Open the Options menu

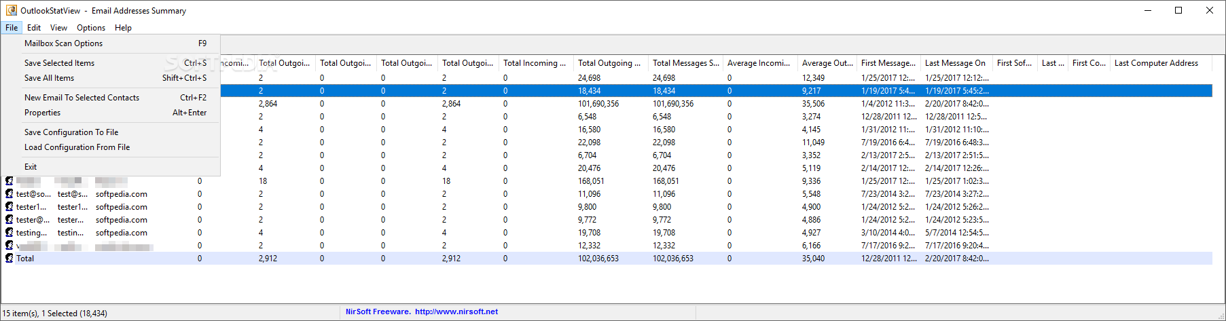(91, 28)
